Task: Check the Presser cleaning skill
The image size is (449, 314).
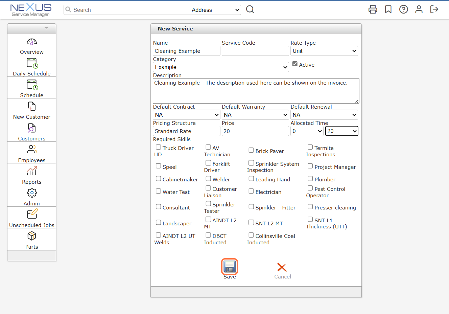Action: pos(310,207)
